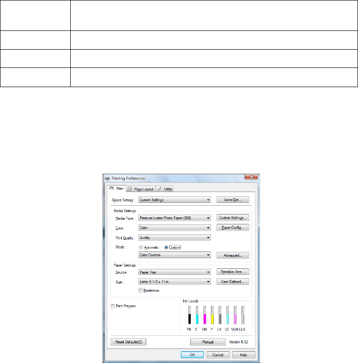Open the paper Size dropdown

point(174,282)
